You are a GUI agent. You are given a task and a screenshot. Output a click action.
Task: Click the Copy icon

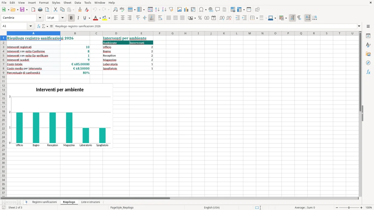(x=62, y=10)
